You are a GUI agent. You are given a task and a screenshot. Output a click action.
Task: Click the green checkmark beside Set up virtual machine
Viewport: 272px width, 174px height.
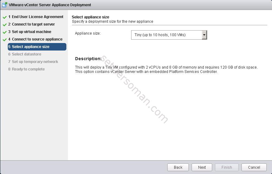tap(5, 32)
